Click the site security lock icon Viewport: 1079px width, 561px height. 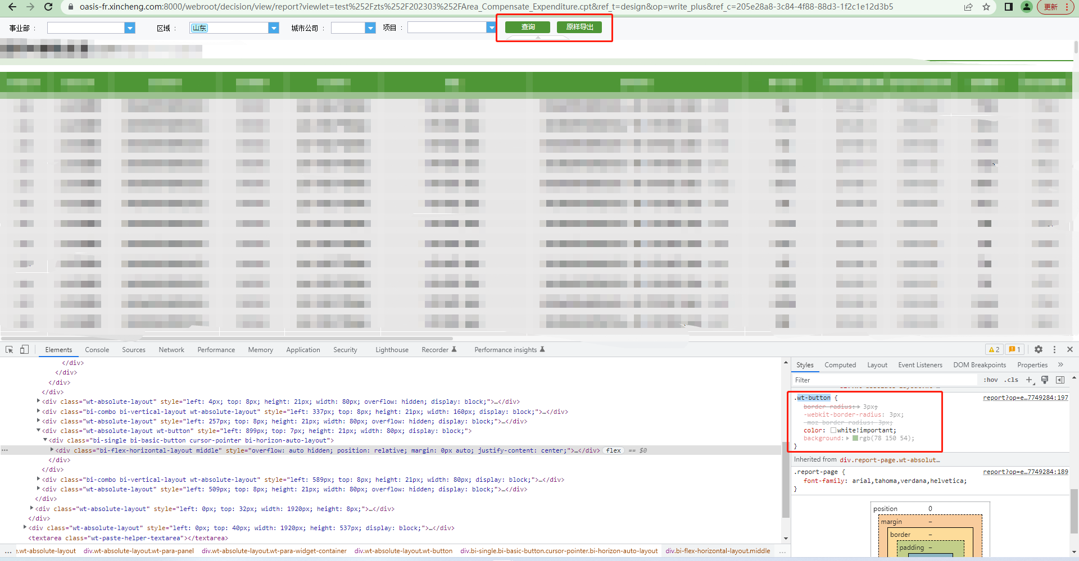tap(71, 7)
